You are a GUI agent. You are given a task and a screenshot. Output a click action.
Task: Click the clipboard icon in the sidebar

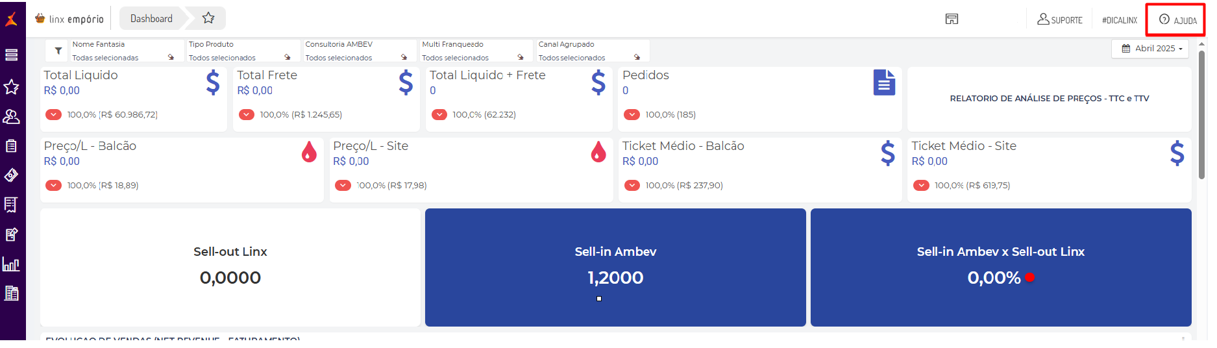(x=11, y=146)
